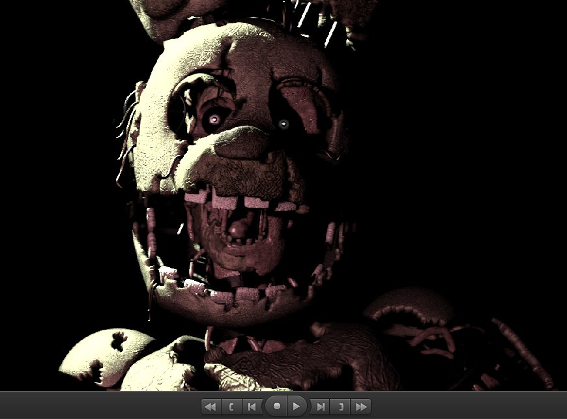567x419 pixels.
Task: Step back to previous frame
Action: pos(252,407)
